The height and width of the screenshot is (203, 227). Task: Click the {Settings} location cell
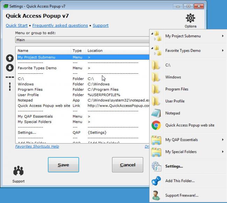point(97,132)
